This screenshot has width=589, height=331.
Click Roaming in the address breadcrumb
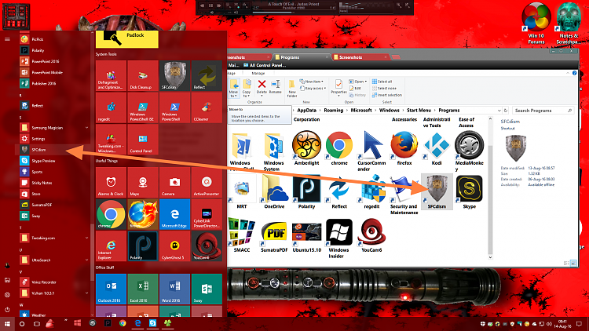pyautogui.click(x=334, y=111)
